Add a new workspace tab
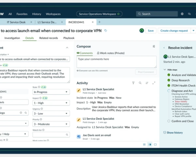The height and width of the screenshot is (157, 196). point(99,22)
